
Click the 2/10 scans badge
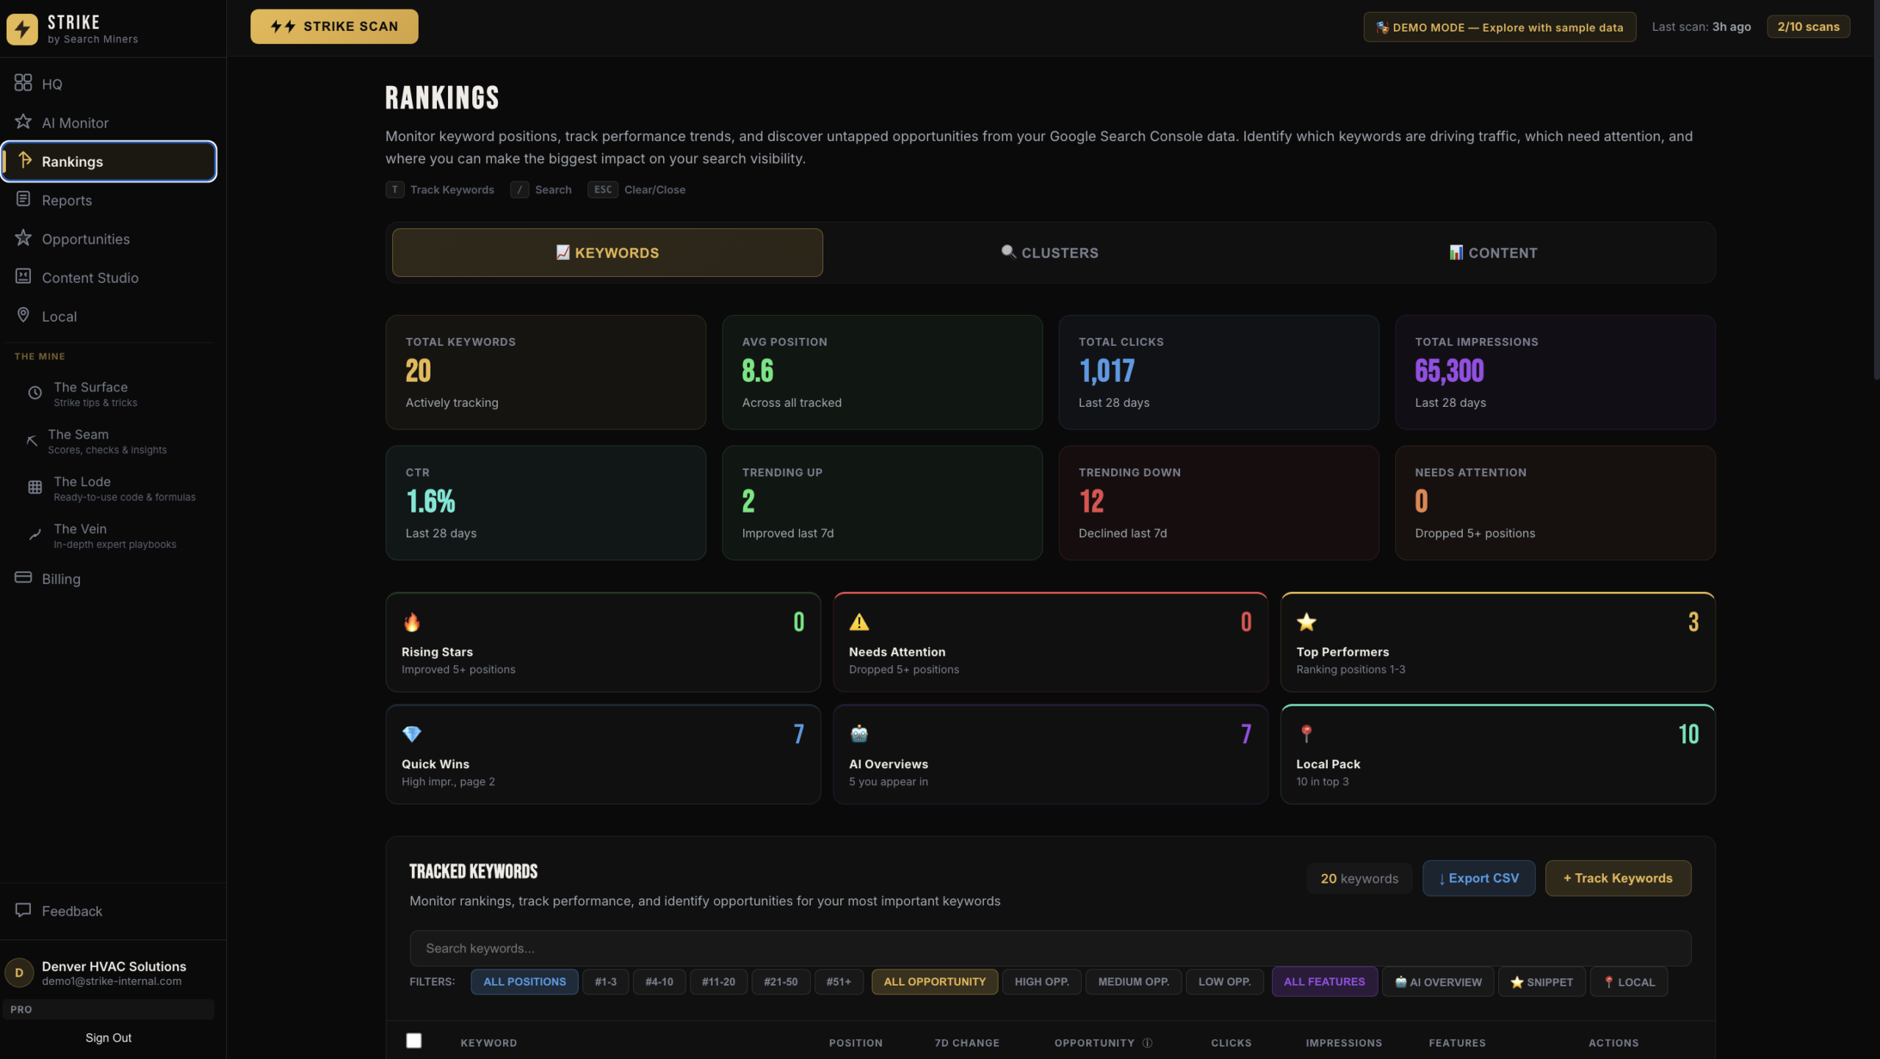(1808, 26)
